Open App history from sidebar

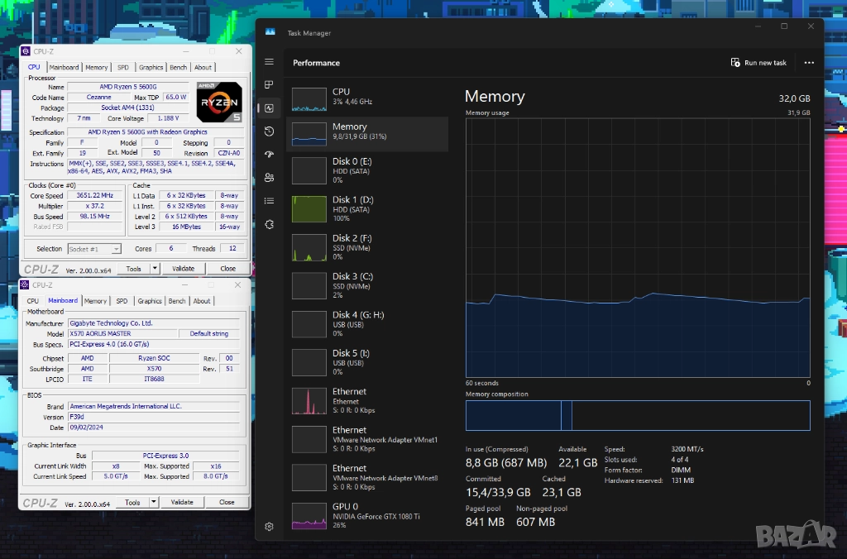[269, 131]
